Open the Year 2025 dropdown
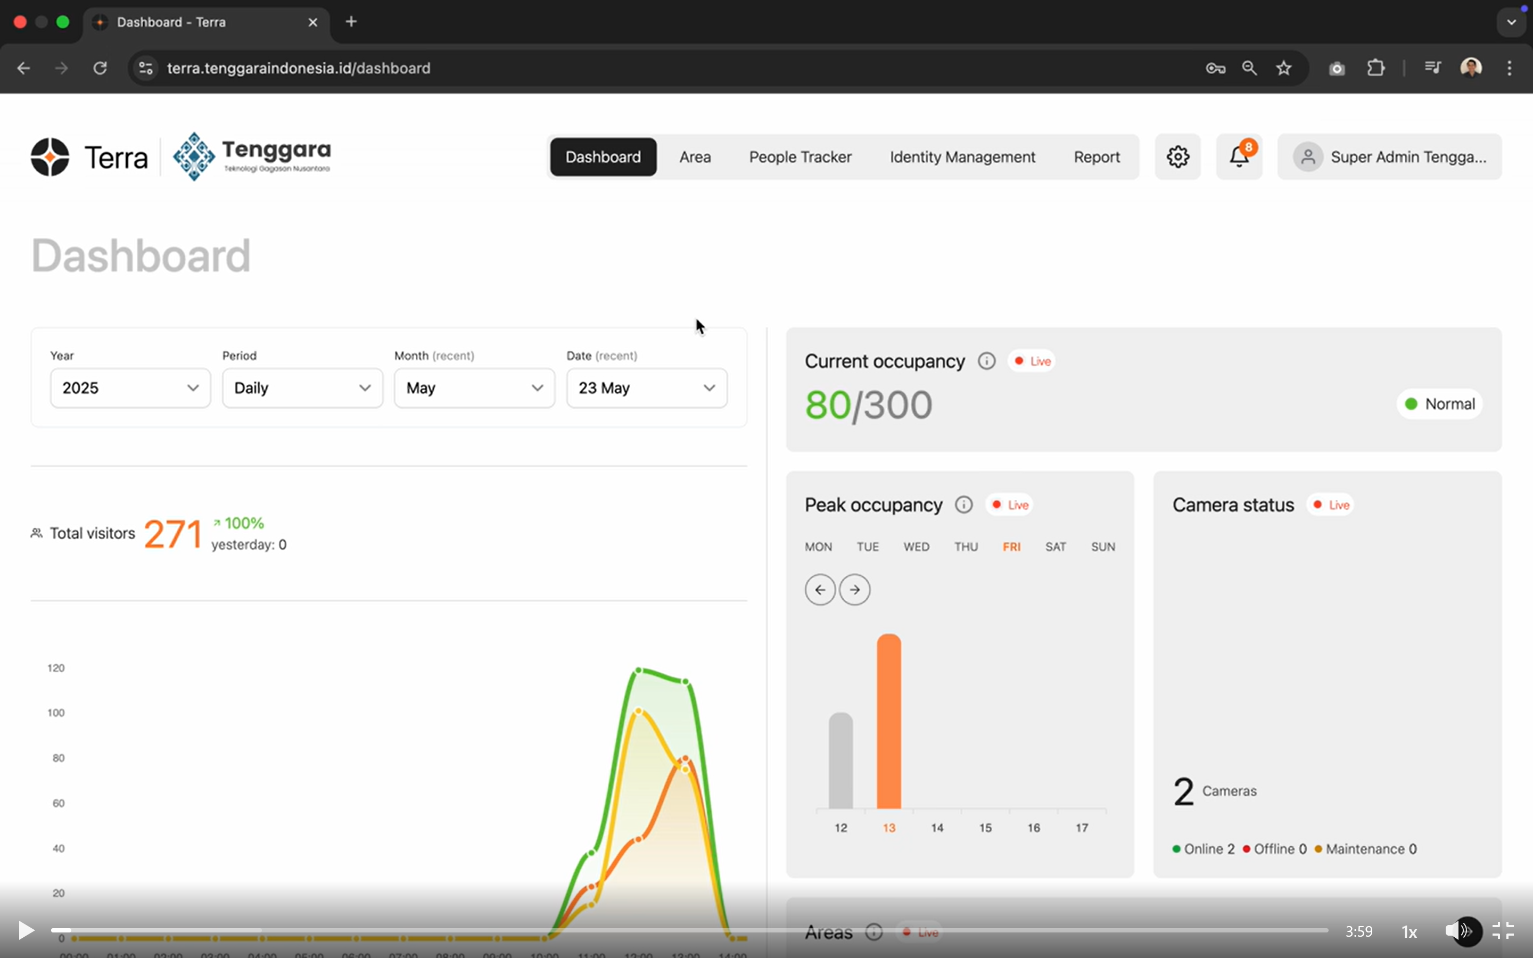This screenshot has height=958, width=1533. (130, 388)
